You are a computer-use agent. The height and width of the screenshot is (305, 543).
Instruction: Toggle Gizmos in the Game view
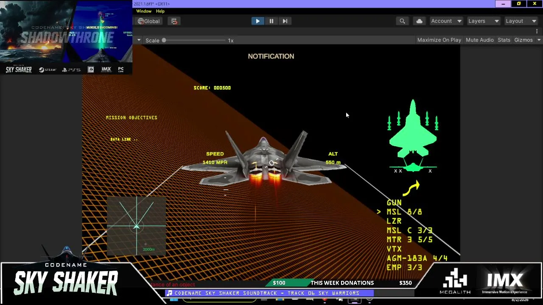[x=523, y=40]
